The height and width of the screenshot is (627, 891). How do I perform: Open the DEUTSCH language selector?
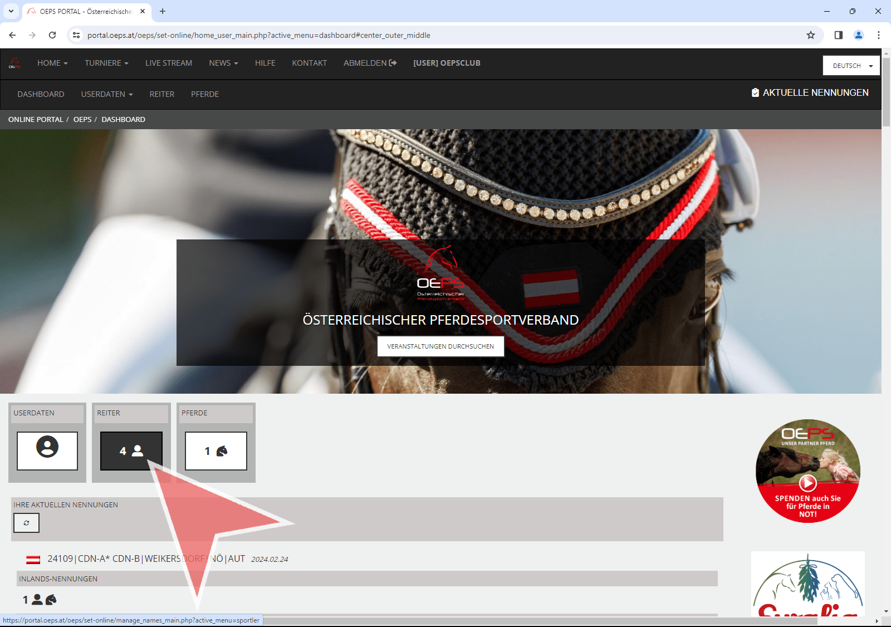coord(851,66)
